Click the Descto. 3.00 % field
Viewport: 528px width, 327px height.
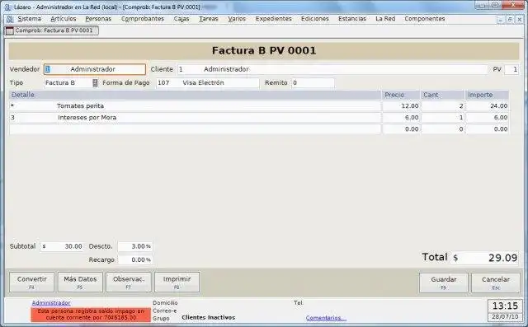[134, 246]
